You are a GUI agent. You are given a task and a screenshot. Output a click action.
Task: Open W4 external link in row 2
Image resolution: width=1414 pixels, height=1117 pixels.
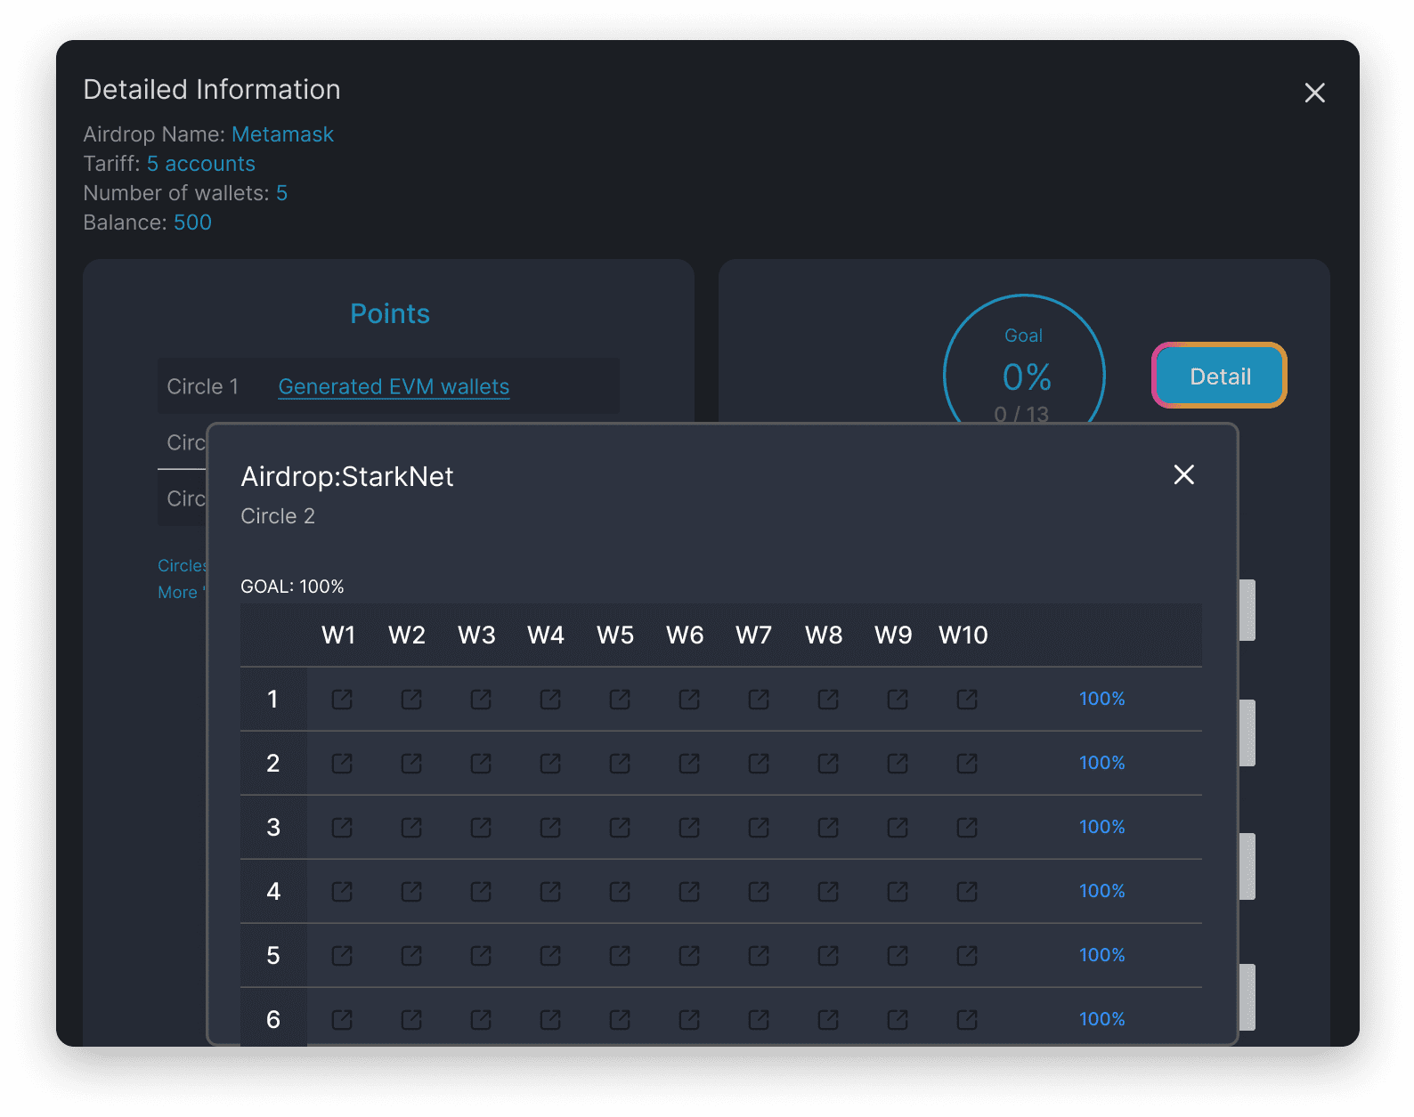(x=550, y=764)
